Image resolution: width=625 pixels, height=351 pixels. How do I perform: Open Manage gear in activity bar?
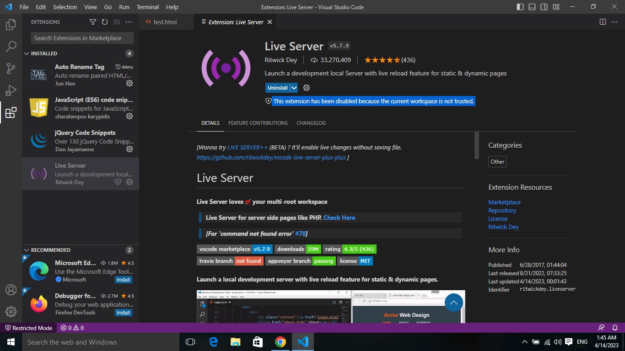pos(11,312)
